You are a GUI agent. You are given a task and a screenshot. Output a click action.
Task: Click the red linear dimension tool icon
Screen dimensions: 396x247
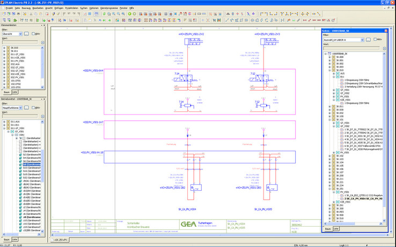click(305, 20)
